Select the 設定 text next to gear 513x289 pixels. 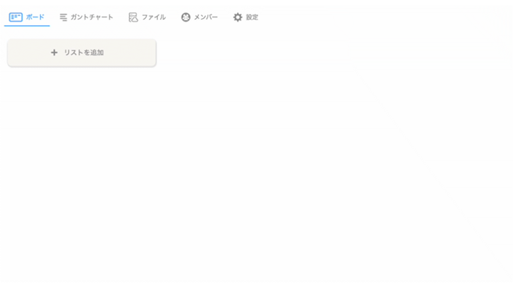point(252,17)
